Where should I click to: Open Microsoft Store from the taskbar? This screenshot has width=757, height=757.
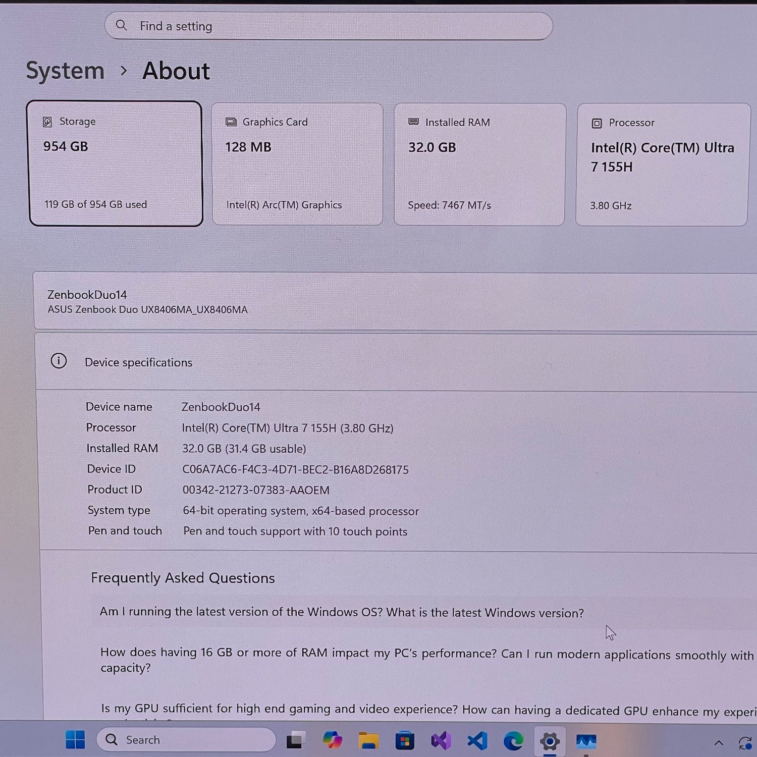405,741
